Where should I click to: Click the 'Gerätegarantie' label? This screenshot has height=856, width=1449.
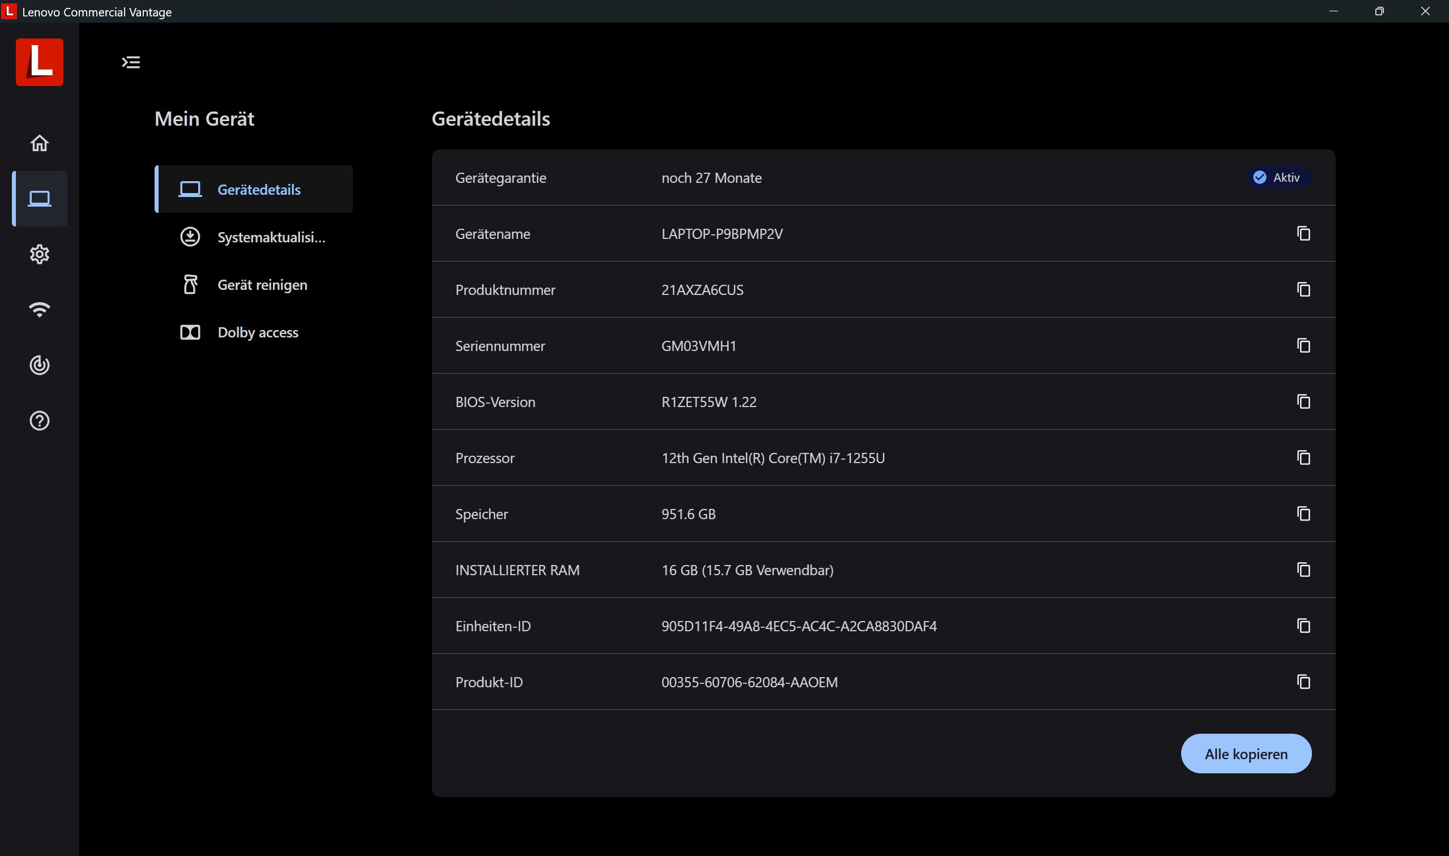tap(501, 178)
